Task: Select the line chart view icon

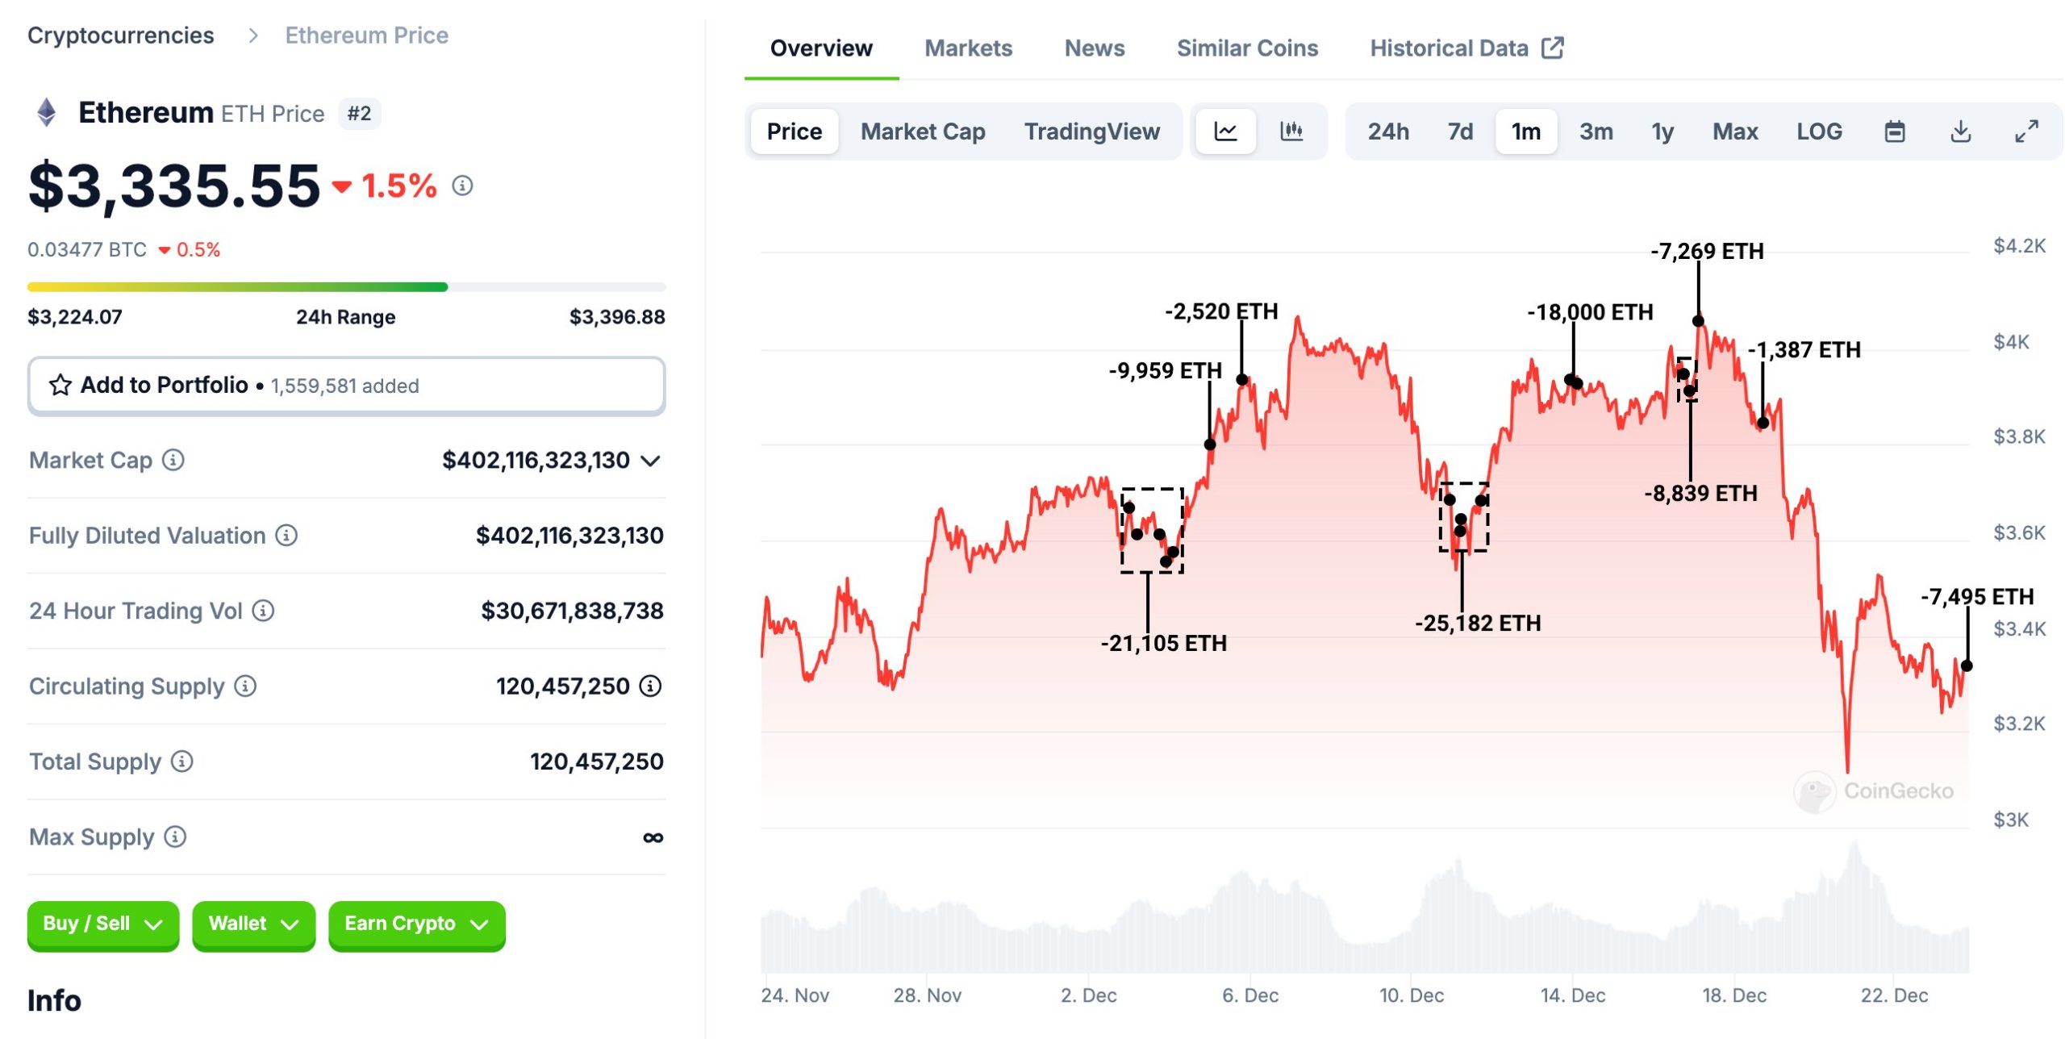Action: [x=1225, y=131]
